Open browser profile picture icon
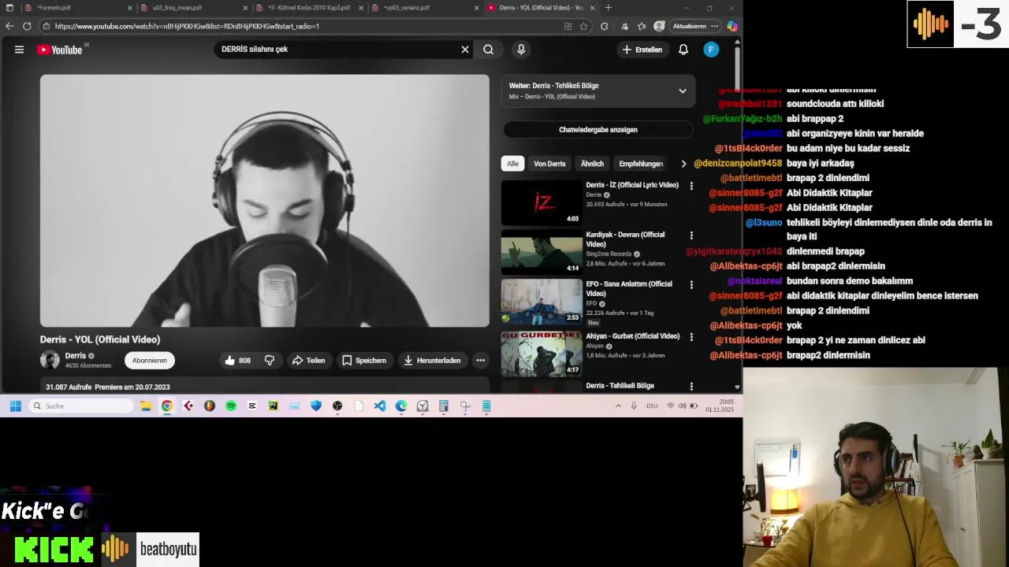The height and width of the screenshot is (567, 1009). tap(659, 26)
